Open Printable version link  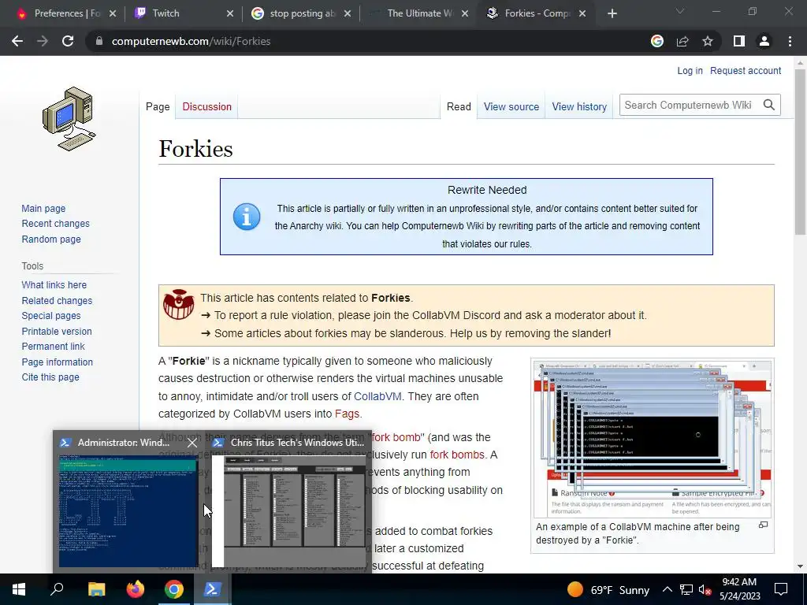click(x=57, y=331)
